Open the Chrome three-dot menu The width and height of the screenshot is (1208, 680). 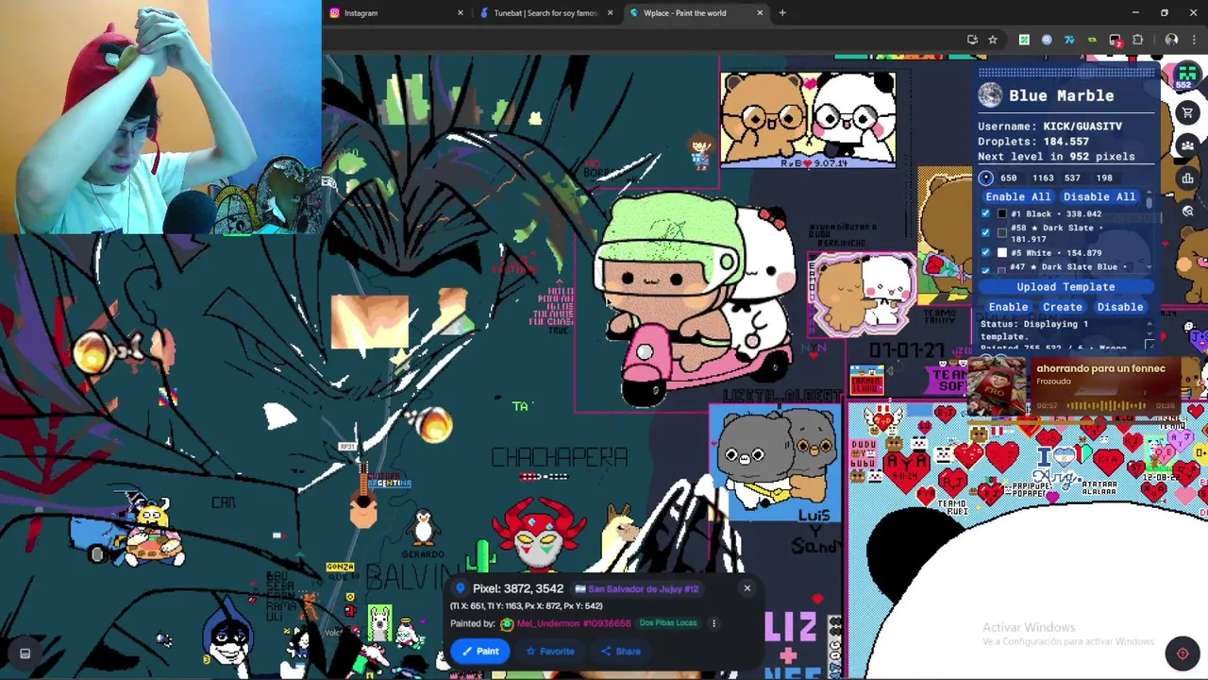[x=1194, y=40]
